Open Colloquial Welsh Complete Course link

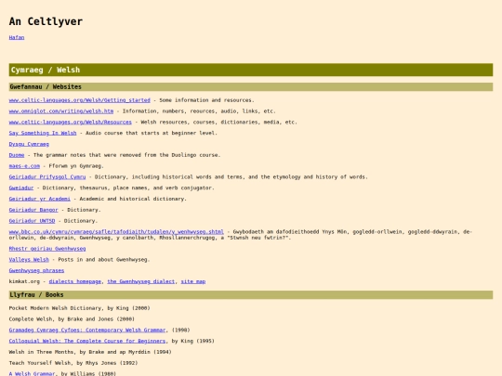pyautogui.click(x=87, y=341)
